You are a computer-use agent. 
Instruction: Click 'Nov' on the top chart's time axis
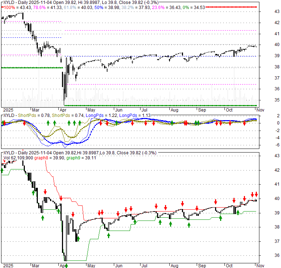pyautogui.click(x=260, y=110)
